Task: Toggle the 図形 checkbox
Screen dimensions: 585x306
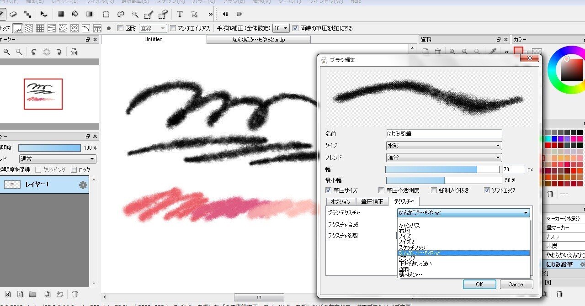Action: 121,28
